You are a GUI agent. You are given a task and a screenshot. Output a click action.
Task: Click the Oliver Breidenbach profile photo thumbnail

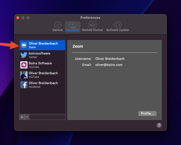(x=24, y=75)
